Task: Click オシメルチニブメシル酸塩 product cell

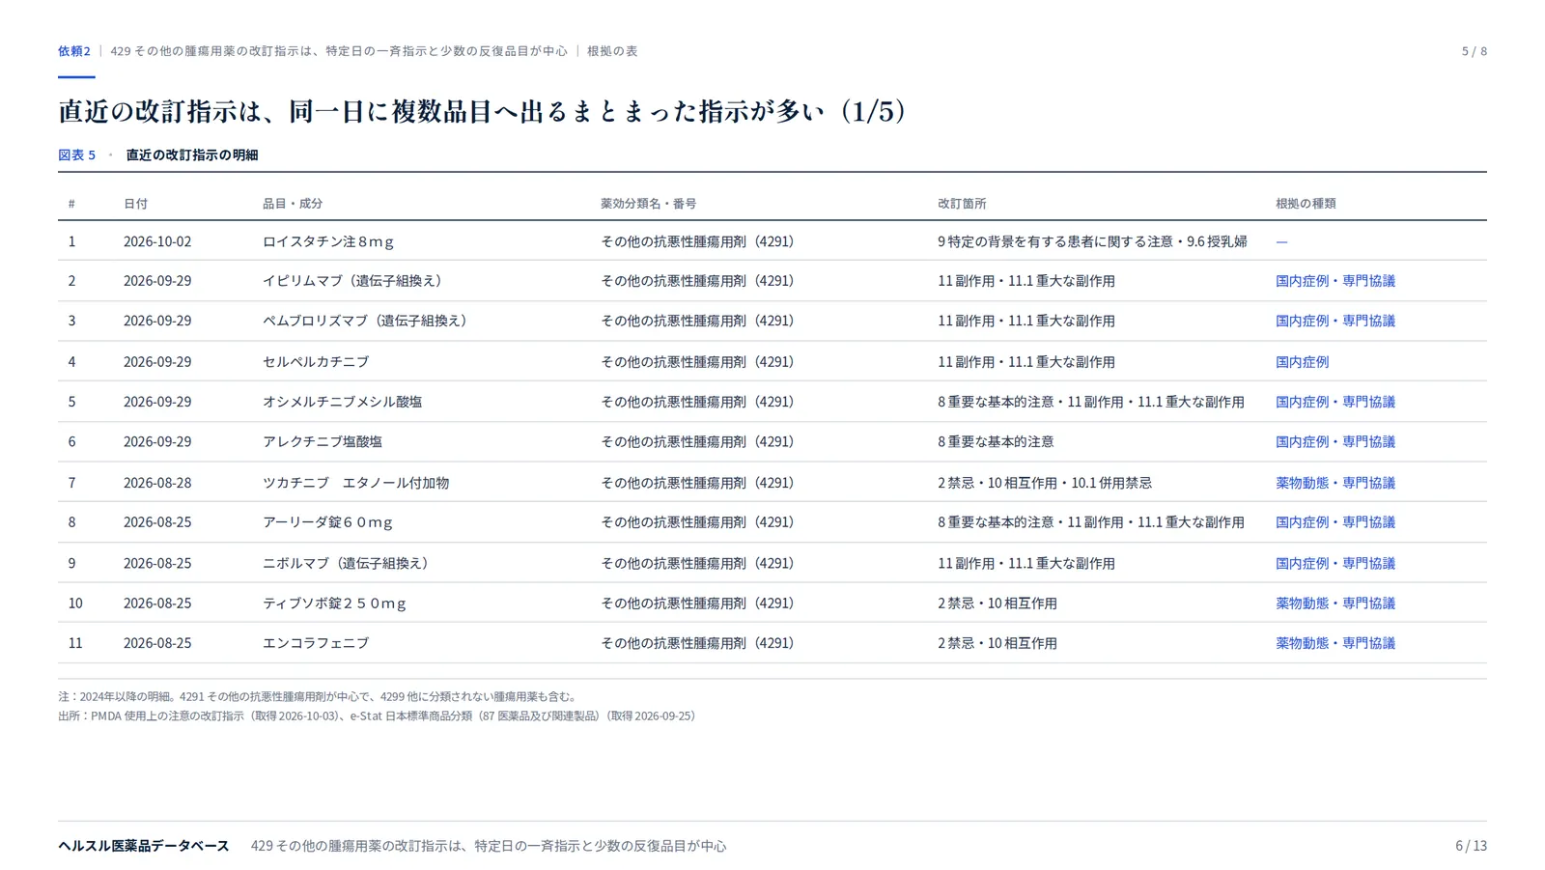Action: [342, 402]
